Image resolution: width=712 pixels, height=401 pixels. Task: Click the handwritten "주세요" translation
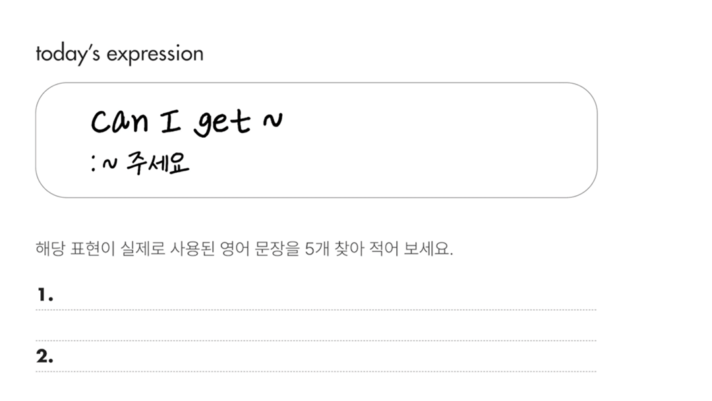pyautogui.click(x=158, y=162)
